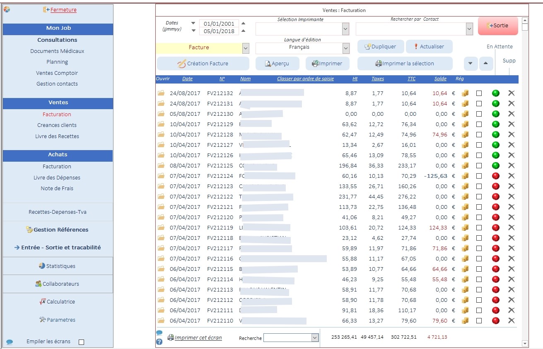Tick checkbox for invoice FV212132
The image size is (543, 349).
point(479,93)
